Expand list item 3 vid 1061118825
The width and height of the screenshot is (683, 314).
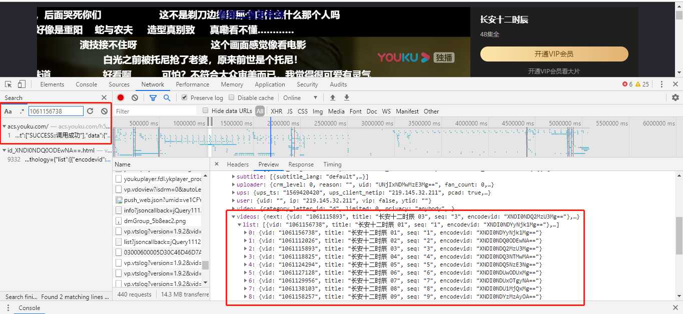pos(245,256)
